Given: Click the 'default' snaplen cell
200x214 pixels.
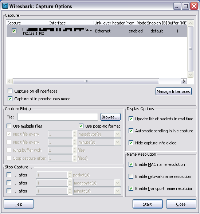Looking at the screenshot, I should click(x=157, y=31).
